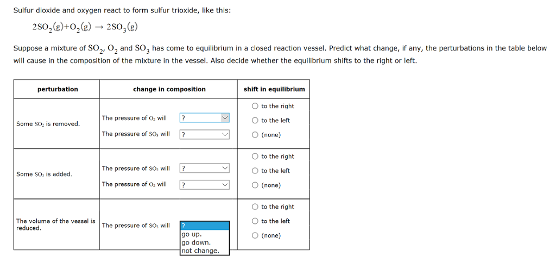
Task: Open O2 pressure dropdown for SO2 removed
Action: [205, 118]
